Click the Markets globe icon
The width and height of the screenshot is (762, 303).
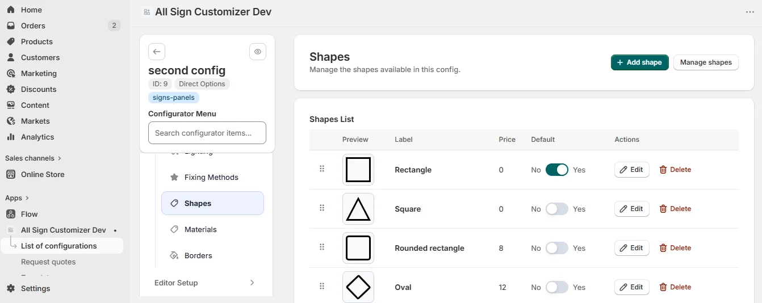pyautogui.click(x=11, y=121)
